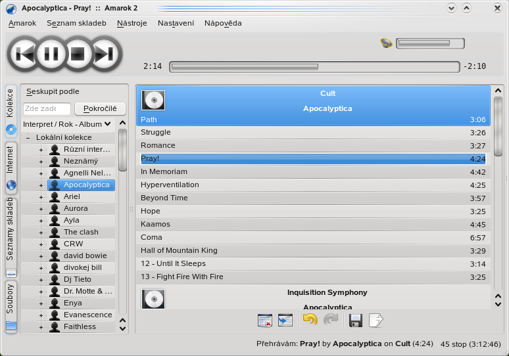Select the Hope track
Screen dimensions: 509x356
(x=313, y=211)
